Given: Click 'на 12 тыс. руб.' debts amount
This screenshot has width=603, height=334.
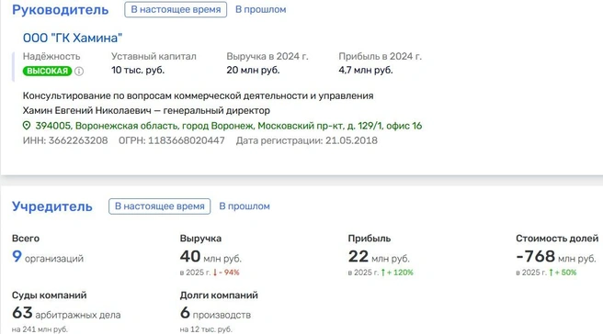Looking at the screenshot, I should 206,329.
